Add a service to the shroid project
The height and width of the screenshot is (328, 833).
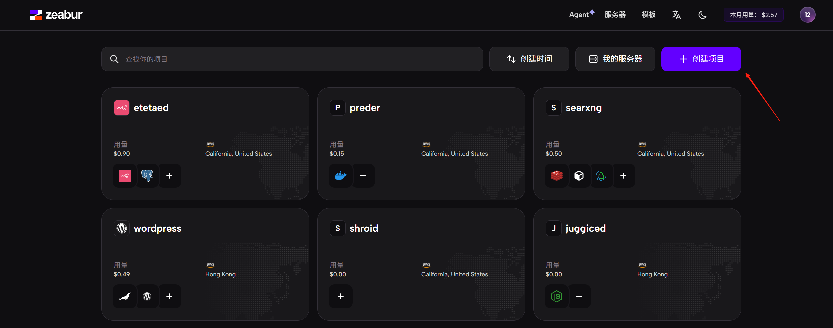340,296
